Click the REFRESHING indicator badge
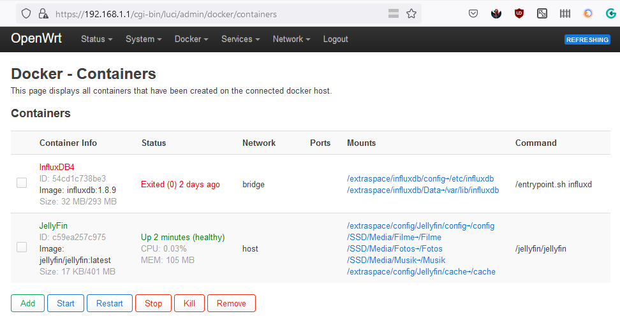This screenshot has height=321, width=620. tap(587, 39)
